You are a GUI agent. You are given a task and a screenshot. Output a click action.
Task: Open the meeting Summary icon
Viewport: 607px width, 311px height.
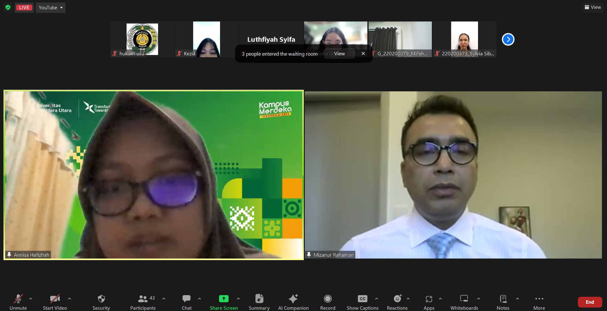[259, 299]
